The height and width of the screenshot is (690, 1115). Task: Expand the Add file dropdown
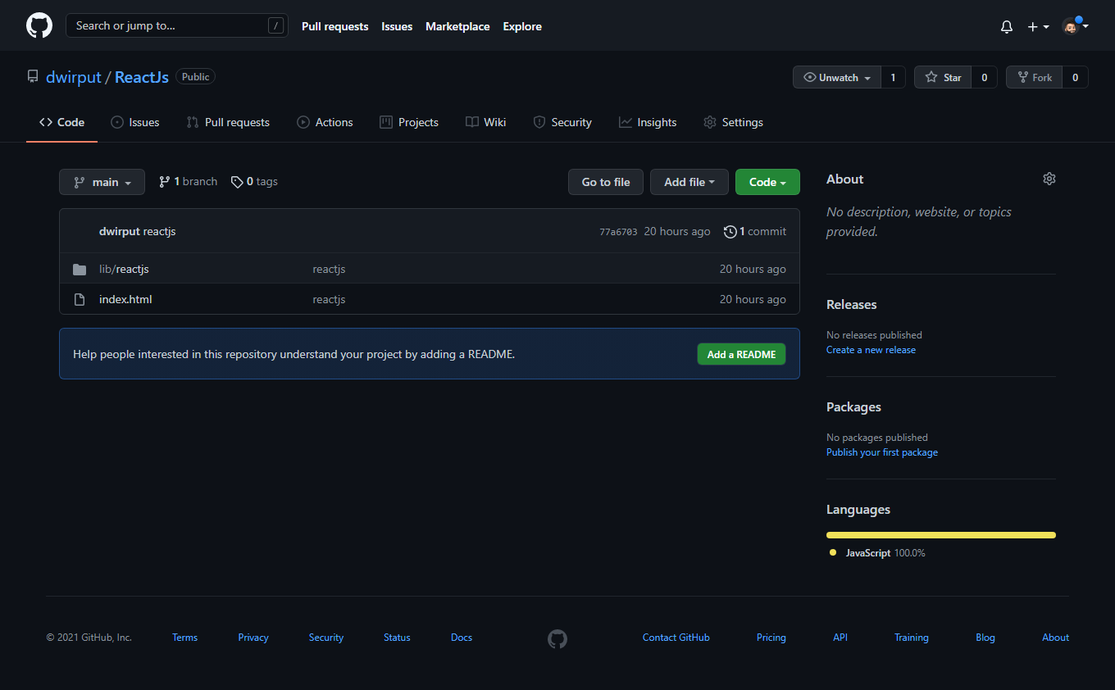click(689, 182)
